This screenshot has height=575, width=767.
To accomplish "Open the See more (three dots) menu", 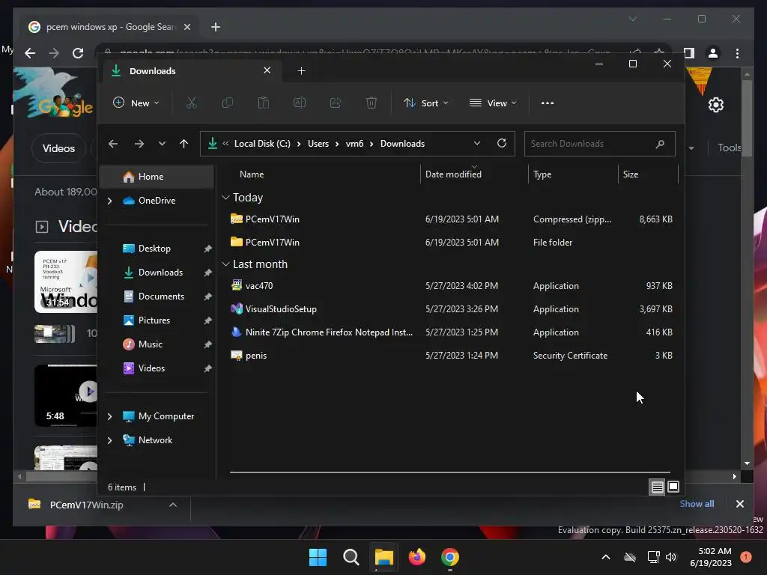I will tap(548, 103).
